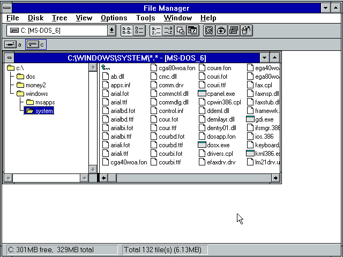
Task: Click the cpwin386.cpl file name
Action: coord(224,102)
